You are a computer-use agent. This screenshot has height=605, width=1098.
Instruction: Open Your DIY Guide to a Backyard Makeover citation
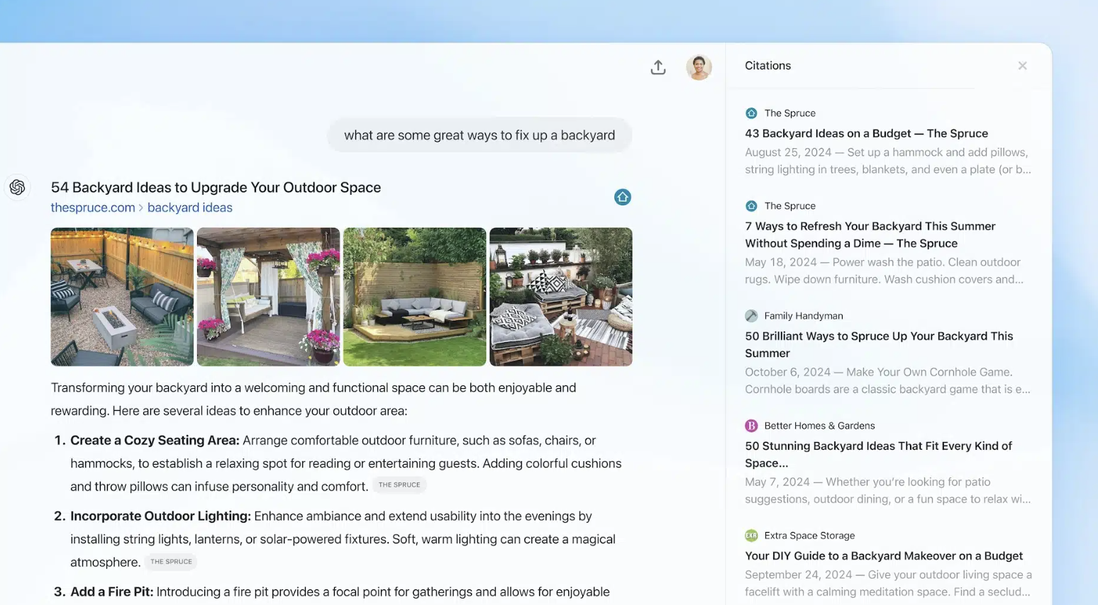[883, 555]
